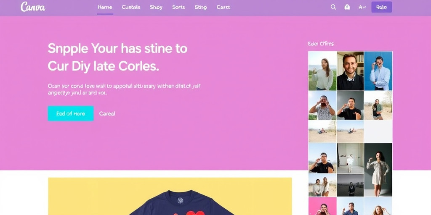Go to the Custals menu item
Viewport: 431px width, 215px height.
click(x=131, y=7)
